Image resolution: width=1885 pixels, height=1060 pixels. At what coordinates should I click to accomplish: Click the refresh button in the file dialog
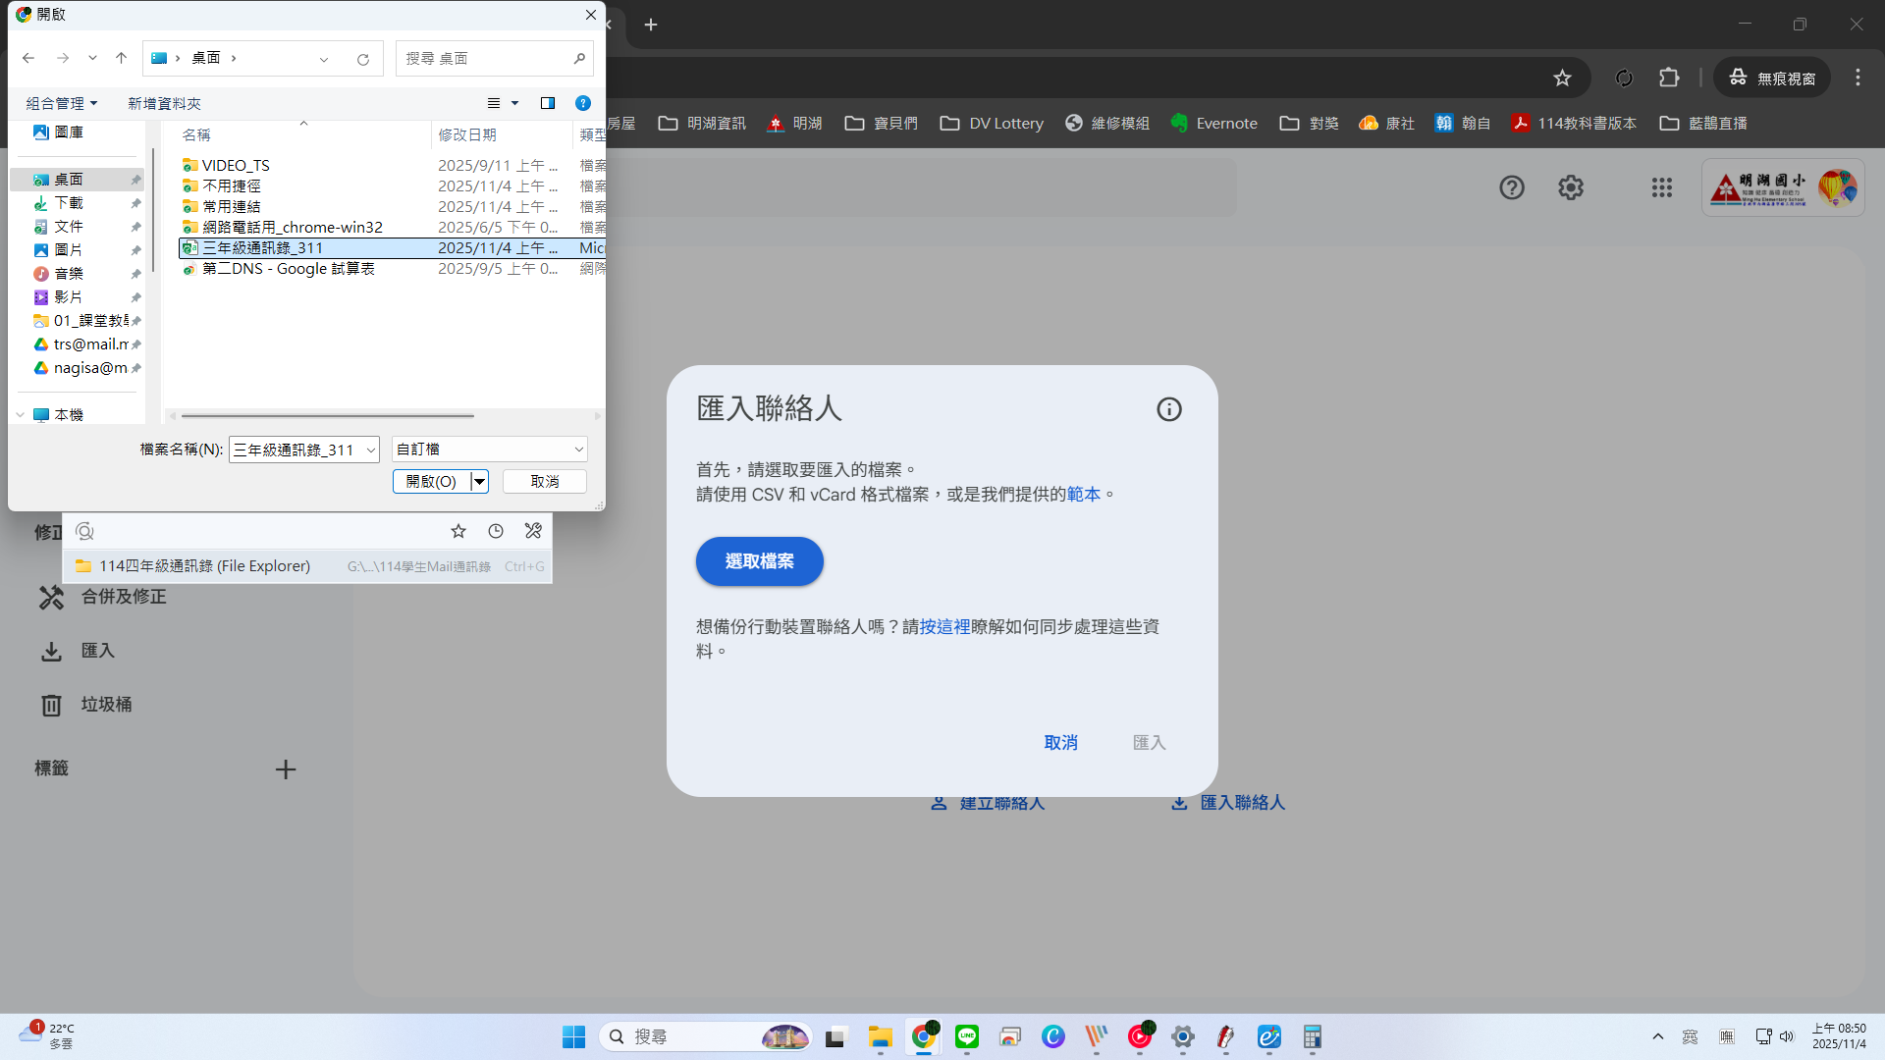coord(363,59)
